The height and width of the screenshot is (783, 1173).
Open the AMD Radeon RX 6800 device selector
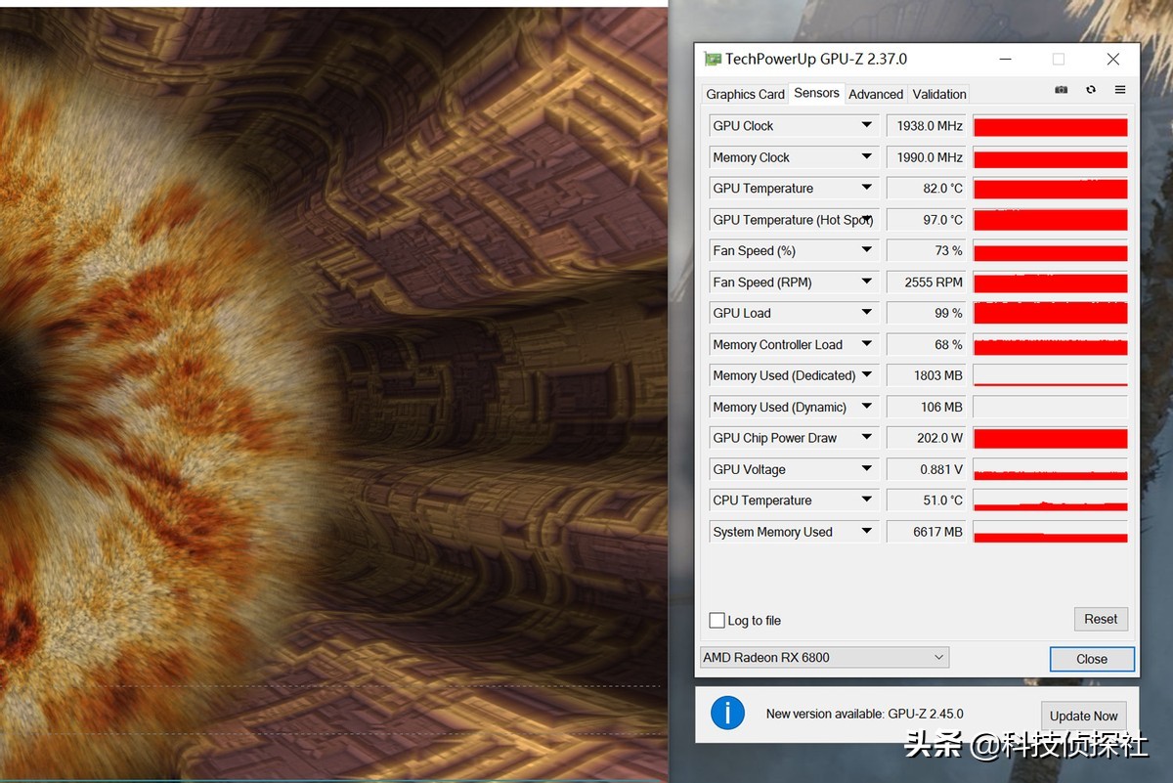tap(824, 657)
